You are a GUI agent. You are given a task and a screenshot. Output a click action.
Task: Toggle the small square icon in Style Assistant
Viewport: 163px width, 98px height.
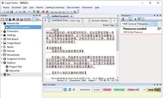click(74, 90)
